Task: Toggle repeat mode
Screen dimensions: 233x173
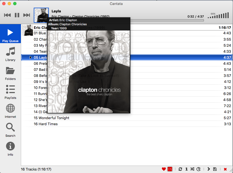Action: click(x=180, y=169)
